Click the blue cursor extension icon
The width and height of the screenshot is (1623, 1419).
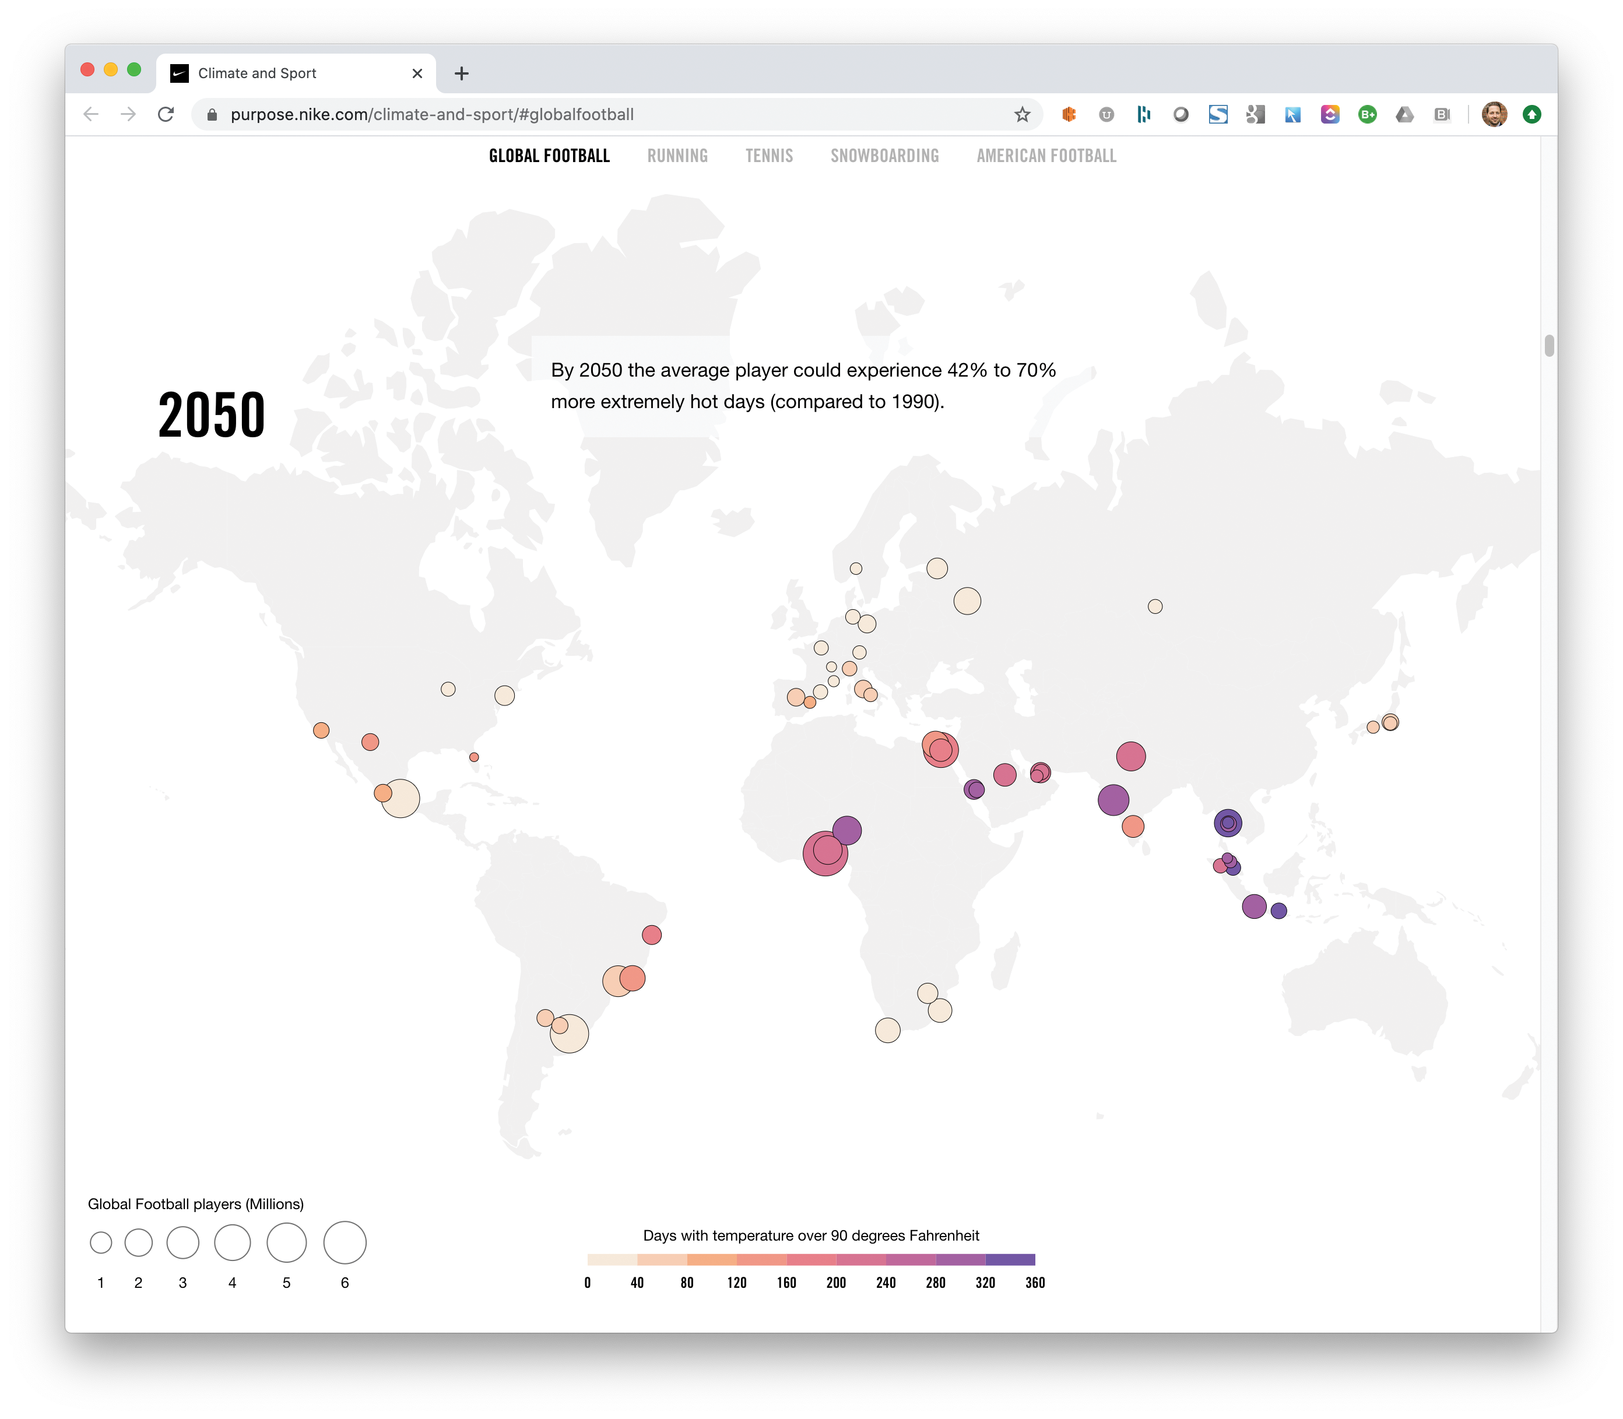point(1292,115)
